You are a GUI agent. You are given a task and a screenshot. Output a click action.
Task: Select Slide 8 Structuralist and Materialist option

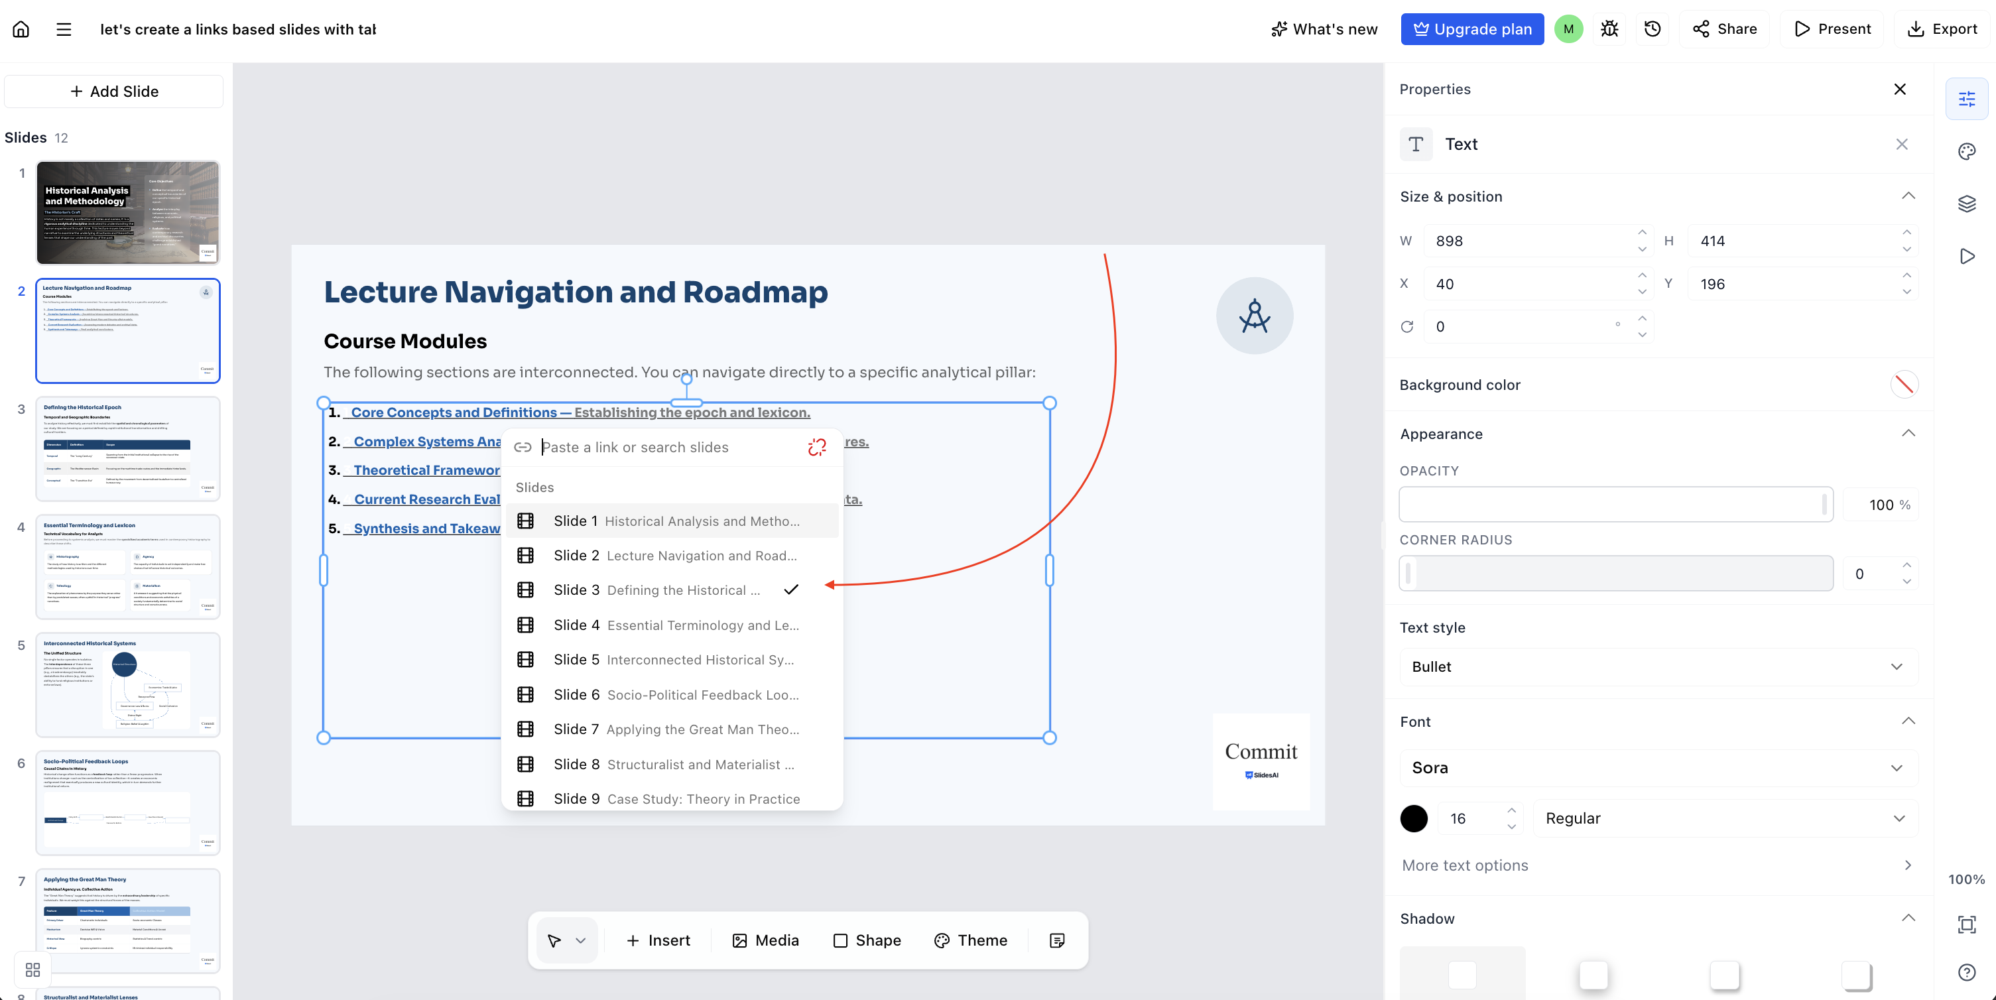(x=672, y=765)
